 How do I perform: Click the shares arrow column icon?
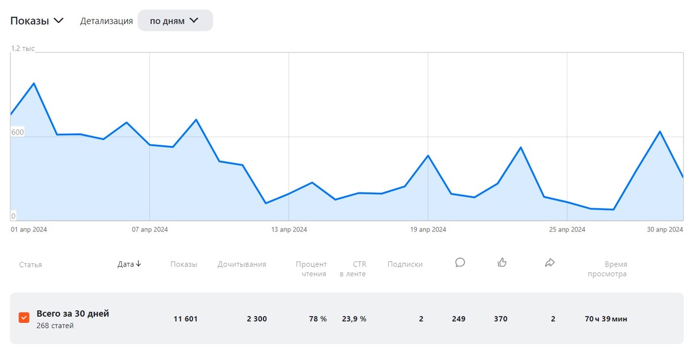(550, 263)
